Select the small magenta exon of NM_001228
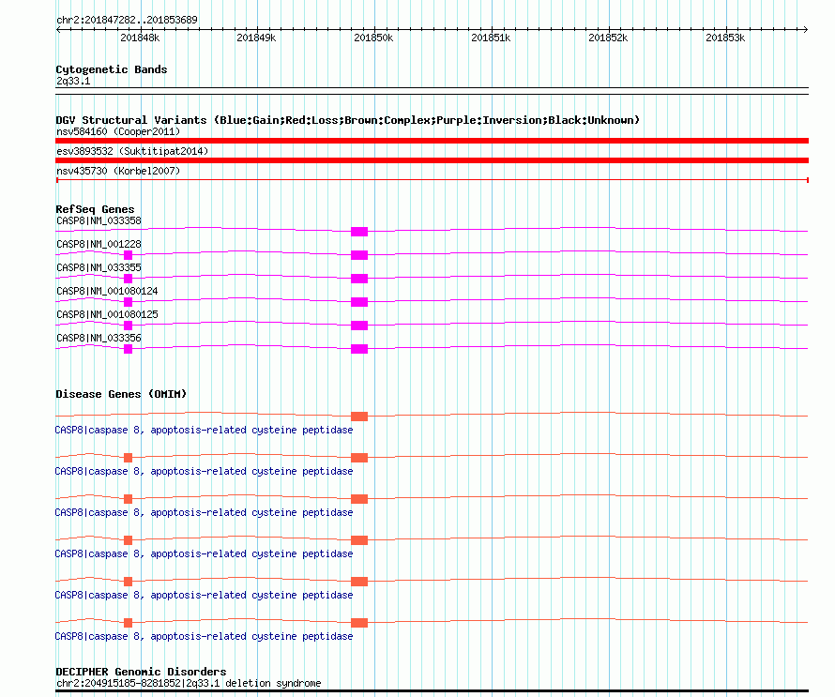 (129, 255)
